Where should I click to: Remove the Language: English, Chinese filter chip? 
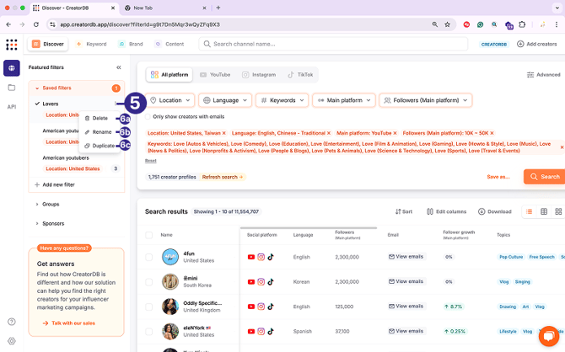pos(329,133)
